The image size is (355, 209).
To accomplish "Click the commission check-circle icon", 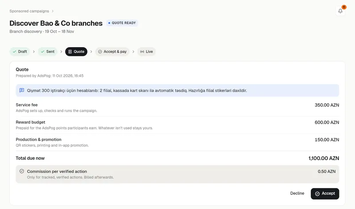I will [x=22, y=171].
